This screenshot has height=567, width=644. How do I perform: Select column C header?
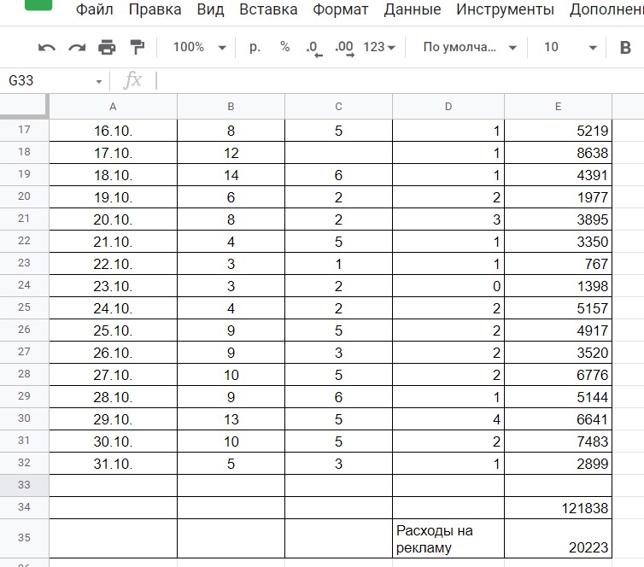[338, 107]
